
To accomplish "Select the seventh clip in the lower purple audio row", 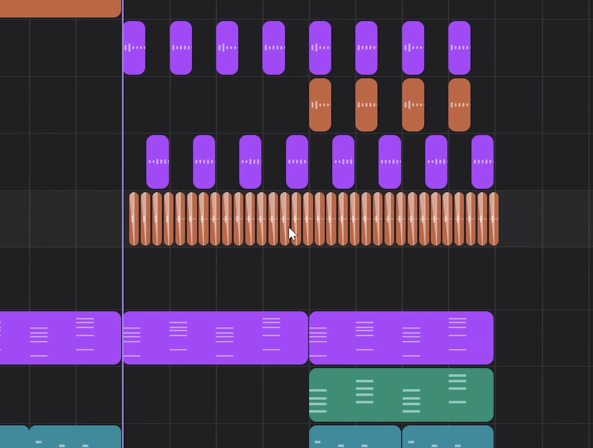I will [x=436, y=162].
